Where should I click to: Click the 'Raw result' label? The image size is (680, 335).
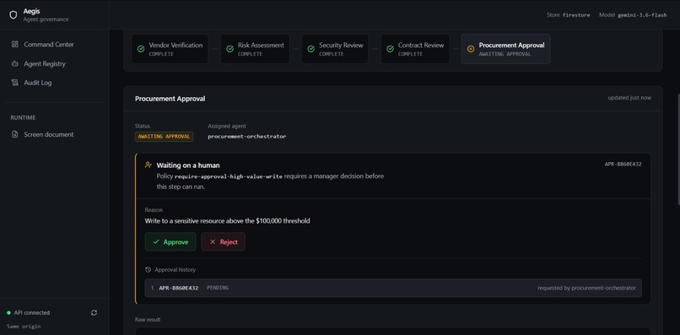point(148,320)
